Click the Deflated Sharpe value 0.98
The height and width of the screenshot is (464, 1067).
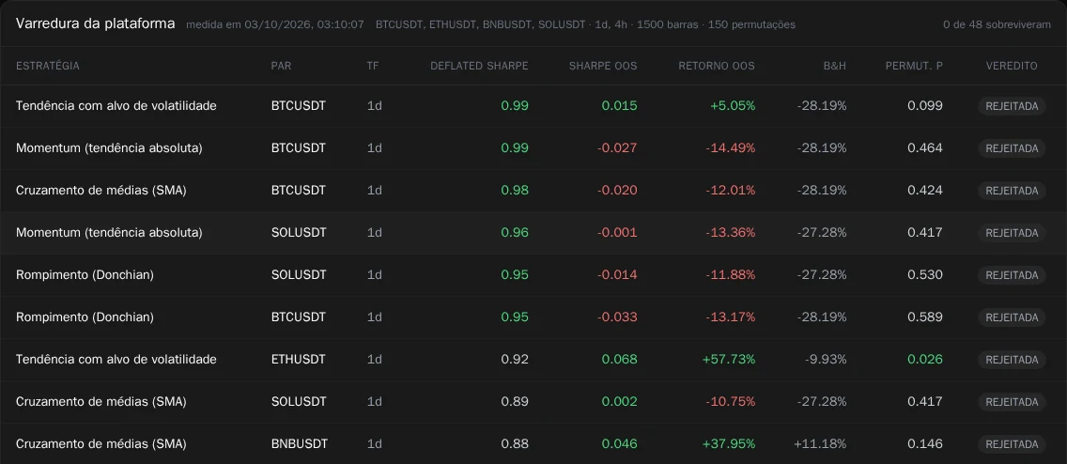[x=515, y=191]
